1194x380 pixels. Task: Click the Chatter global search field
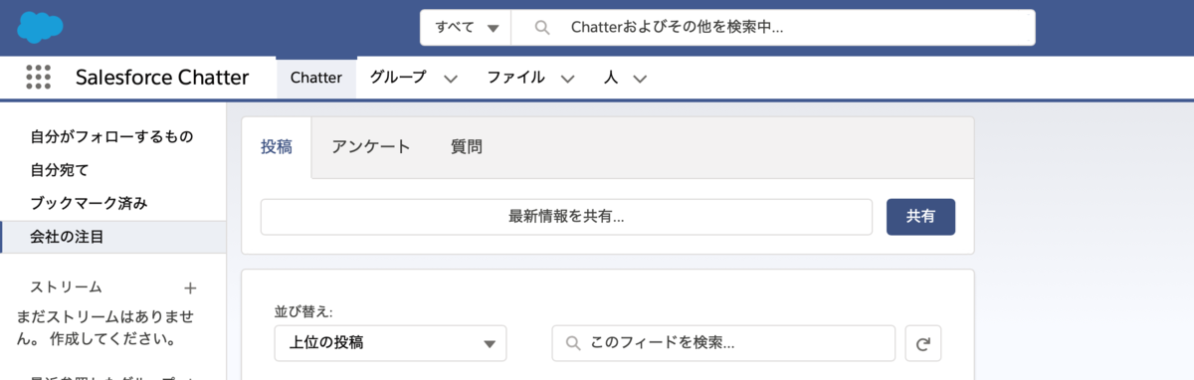(x=773, y=28)
